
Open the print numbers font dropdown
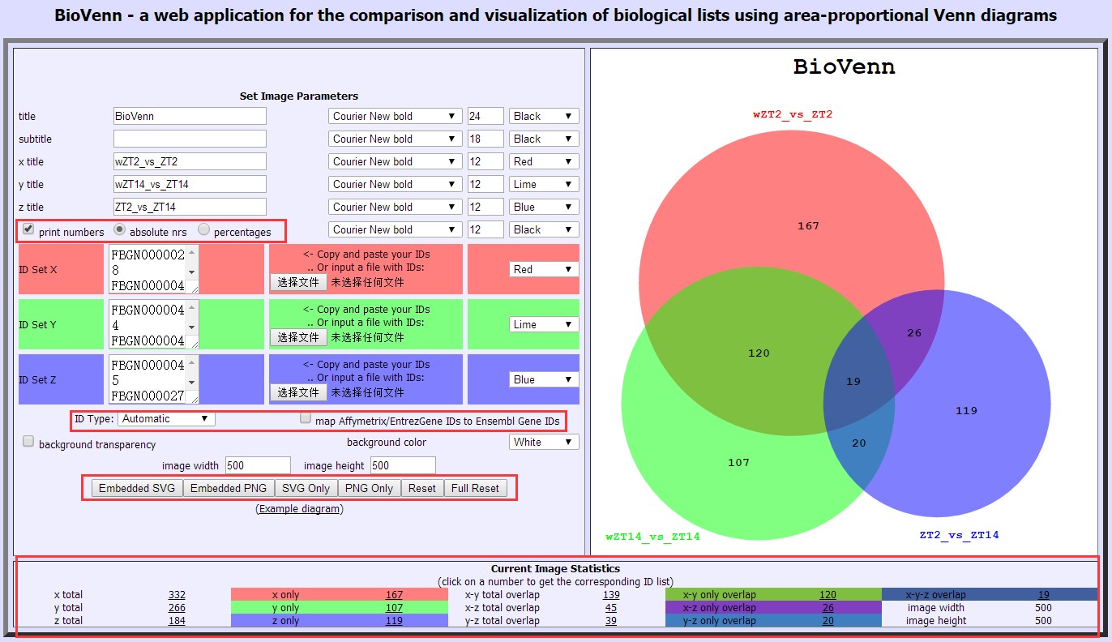[x=395, y=229]
